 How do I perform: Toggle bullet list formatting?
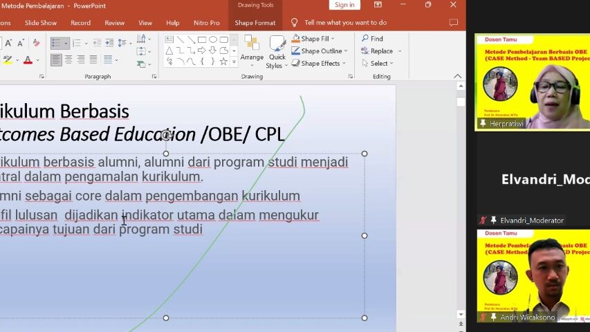57,43
